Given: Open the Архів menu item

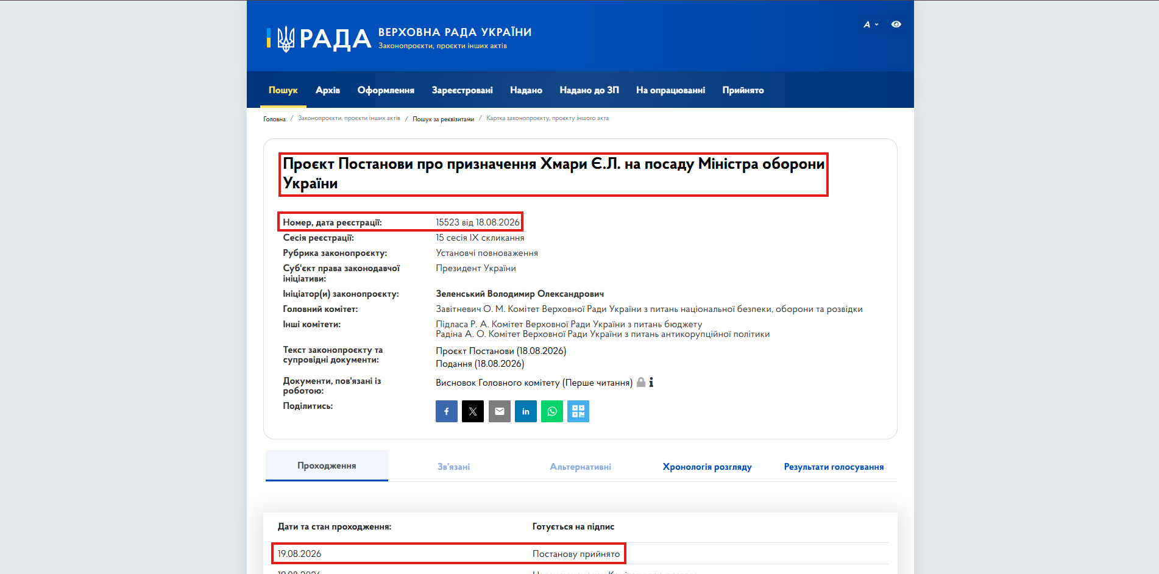Looking at the screenshot, I should click(328, 90).
